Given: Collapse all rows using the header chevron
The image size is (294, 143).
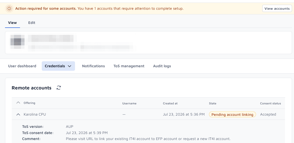Looking at the screenshot, I should (x=18, y=103).
